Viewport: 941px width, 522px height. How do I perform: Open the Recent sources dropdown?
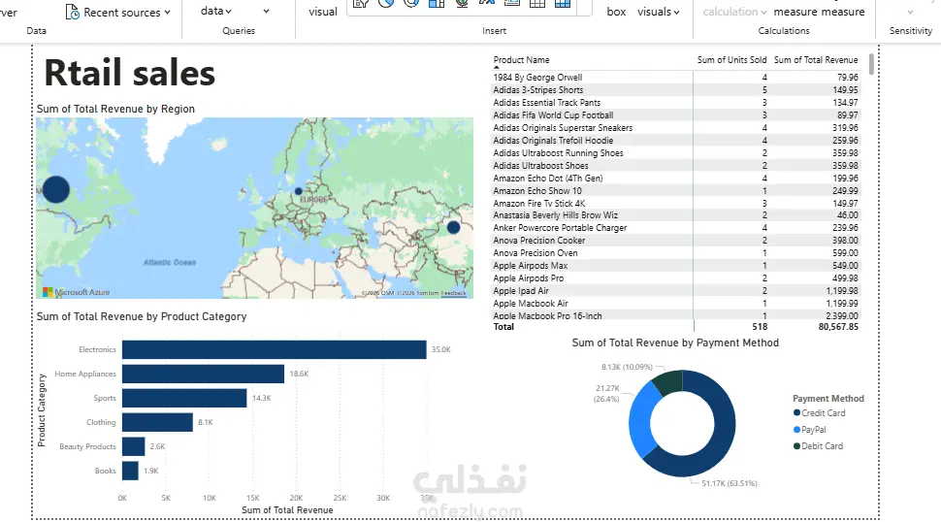tap(118, 12)
